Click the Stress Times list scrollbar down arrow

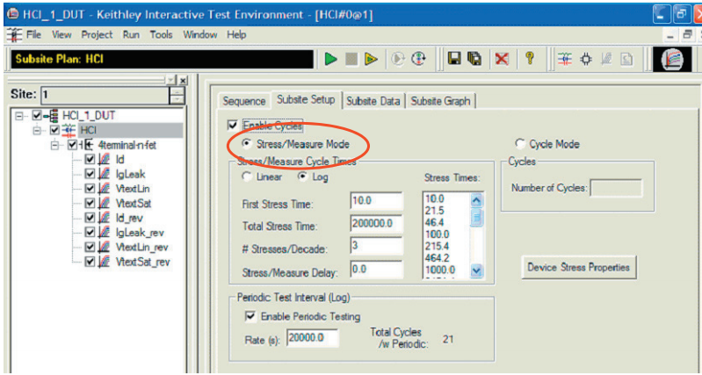[477, 270]
